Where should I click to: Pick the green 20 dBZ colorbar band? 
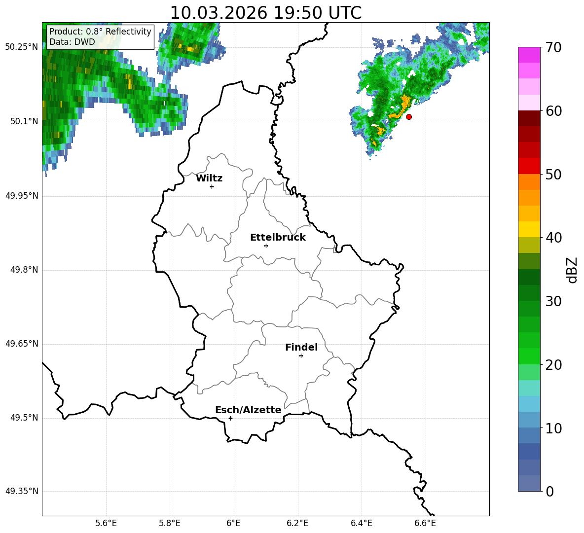click(529, 356)
